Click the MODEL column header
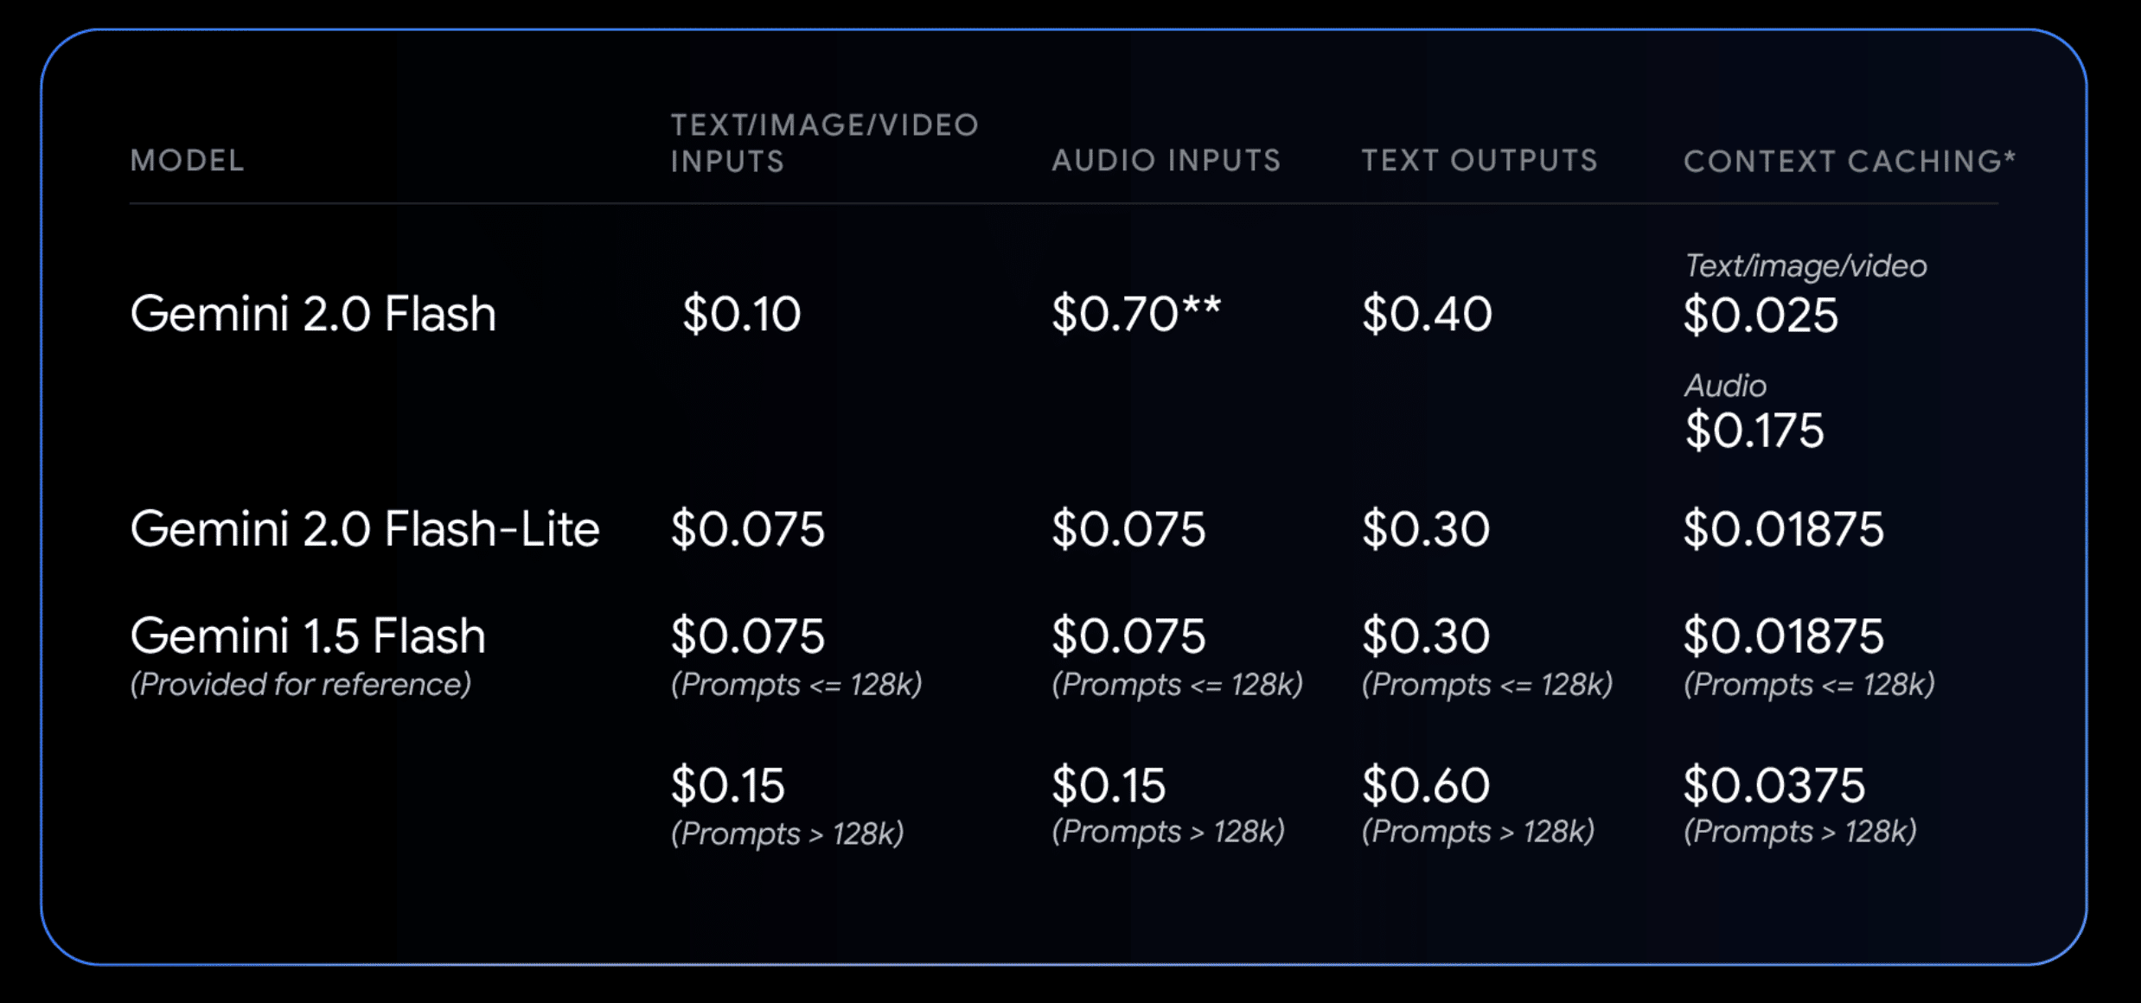This screenshot has height=1003, width=2141. pos(187,161)
